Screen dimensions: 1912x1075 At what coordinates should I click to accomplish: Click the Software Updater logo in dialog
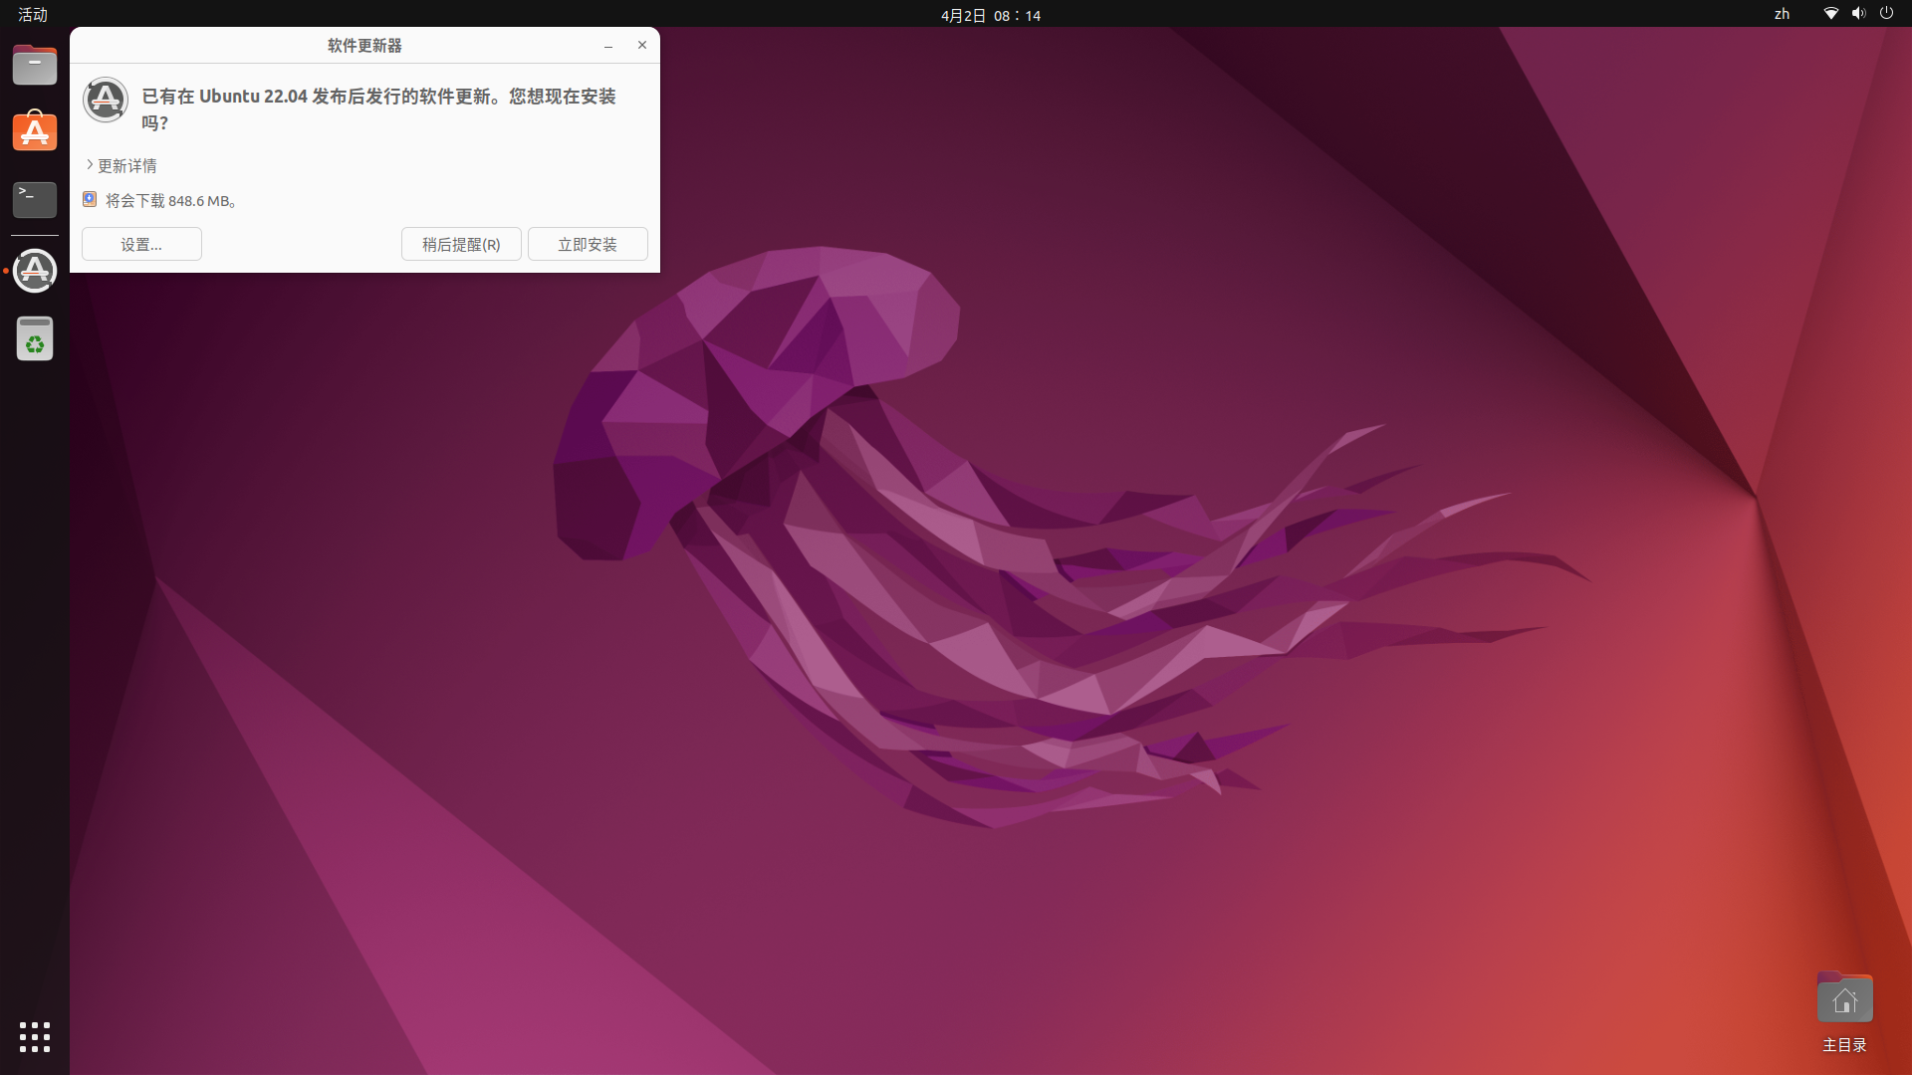(x=106, y=100)
